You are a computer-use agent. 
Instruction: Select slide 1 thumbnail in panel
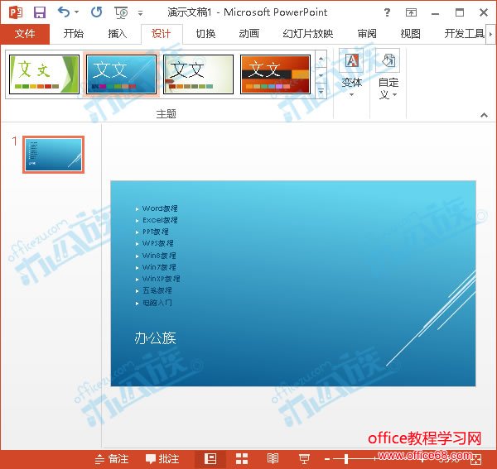point(54,155)
